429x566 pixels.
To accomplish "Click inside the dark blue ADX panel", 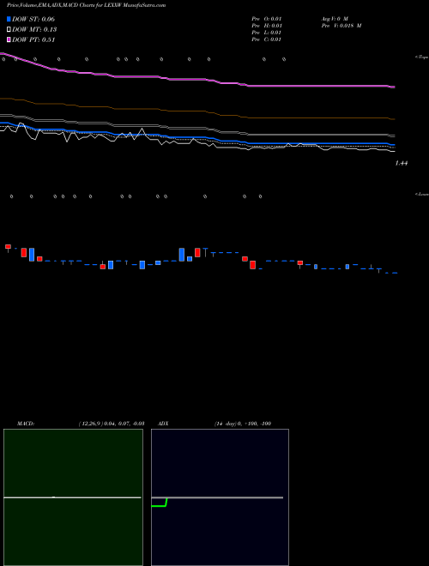I will pyautogui.click(x=220, y=497).
